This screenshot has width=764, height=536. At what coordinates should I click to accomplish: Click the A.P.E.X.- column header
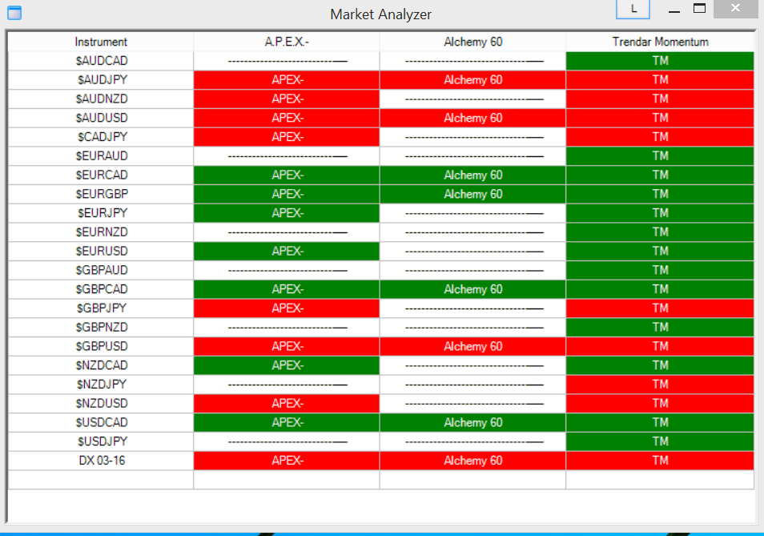(x=287, y=42)
